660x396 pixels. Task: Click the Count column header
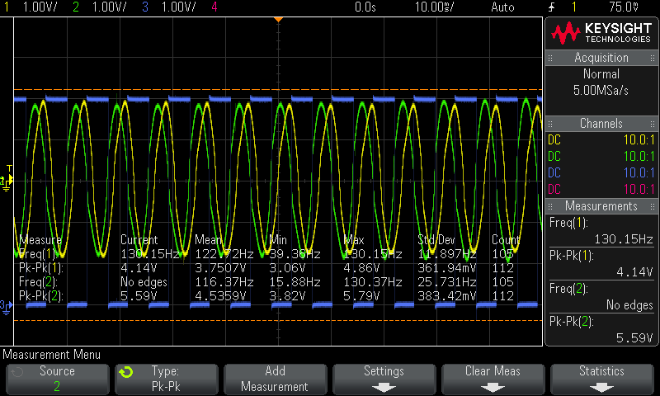point(506,240)
